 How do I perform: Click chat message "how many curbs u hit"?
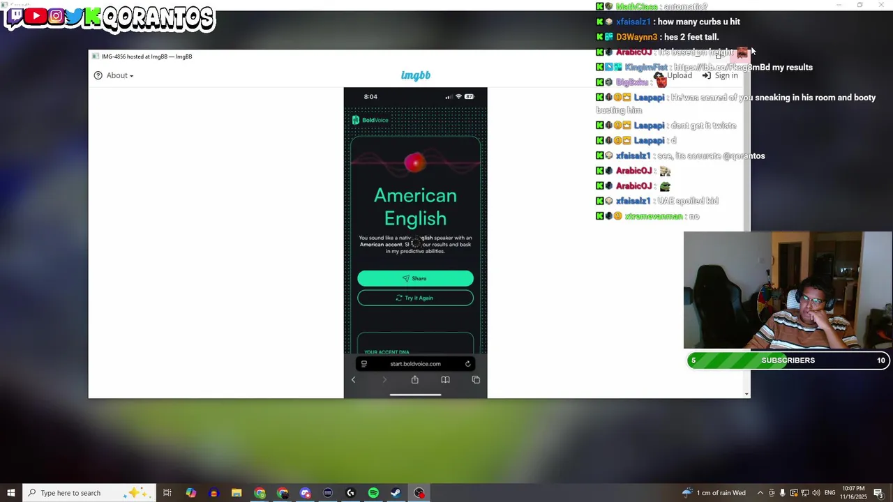point(698,22)
